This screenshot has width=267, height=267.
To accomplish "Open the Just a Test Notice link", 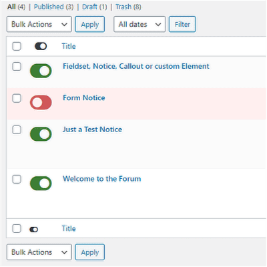I will pos(92,129).
